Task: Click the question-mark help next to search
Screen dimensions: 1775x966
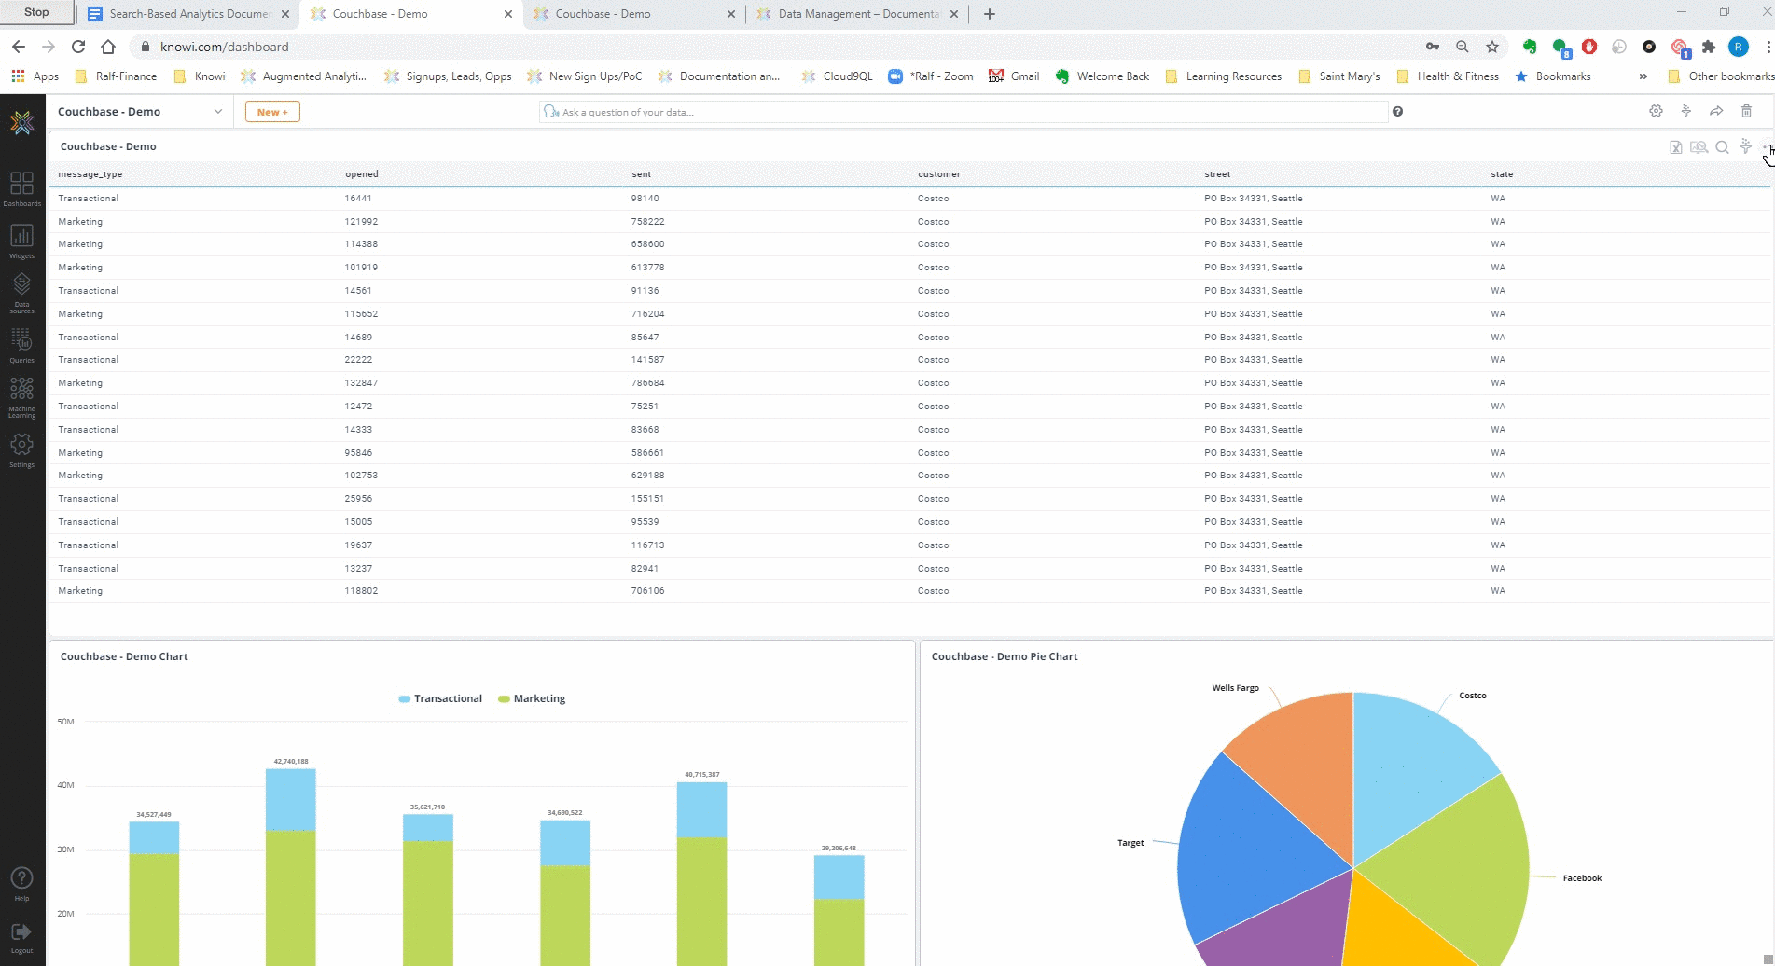Action: [x=1397, y=111]
